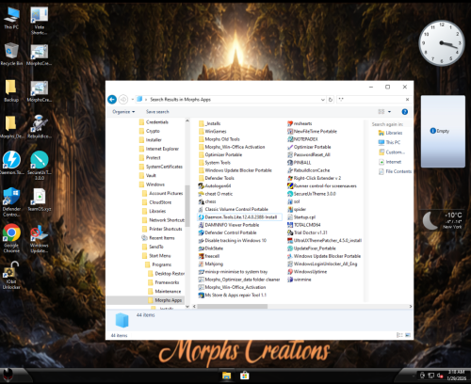
Task: Select IObit Unlocker desktop shortcut
Action: click(x=11, y=275)
